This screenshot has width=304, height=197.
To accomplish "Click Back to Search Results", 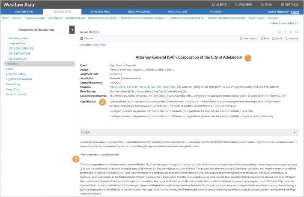I will tap(284, 23).
